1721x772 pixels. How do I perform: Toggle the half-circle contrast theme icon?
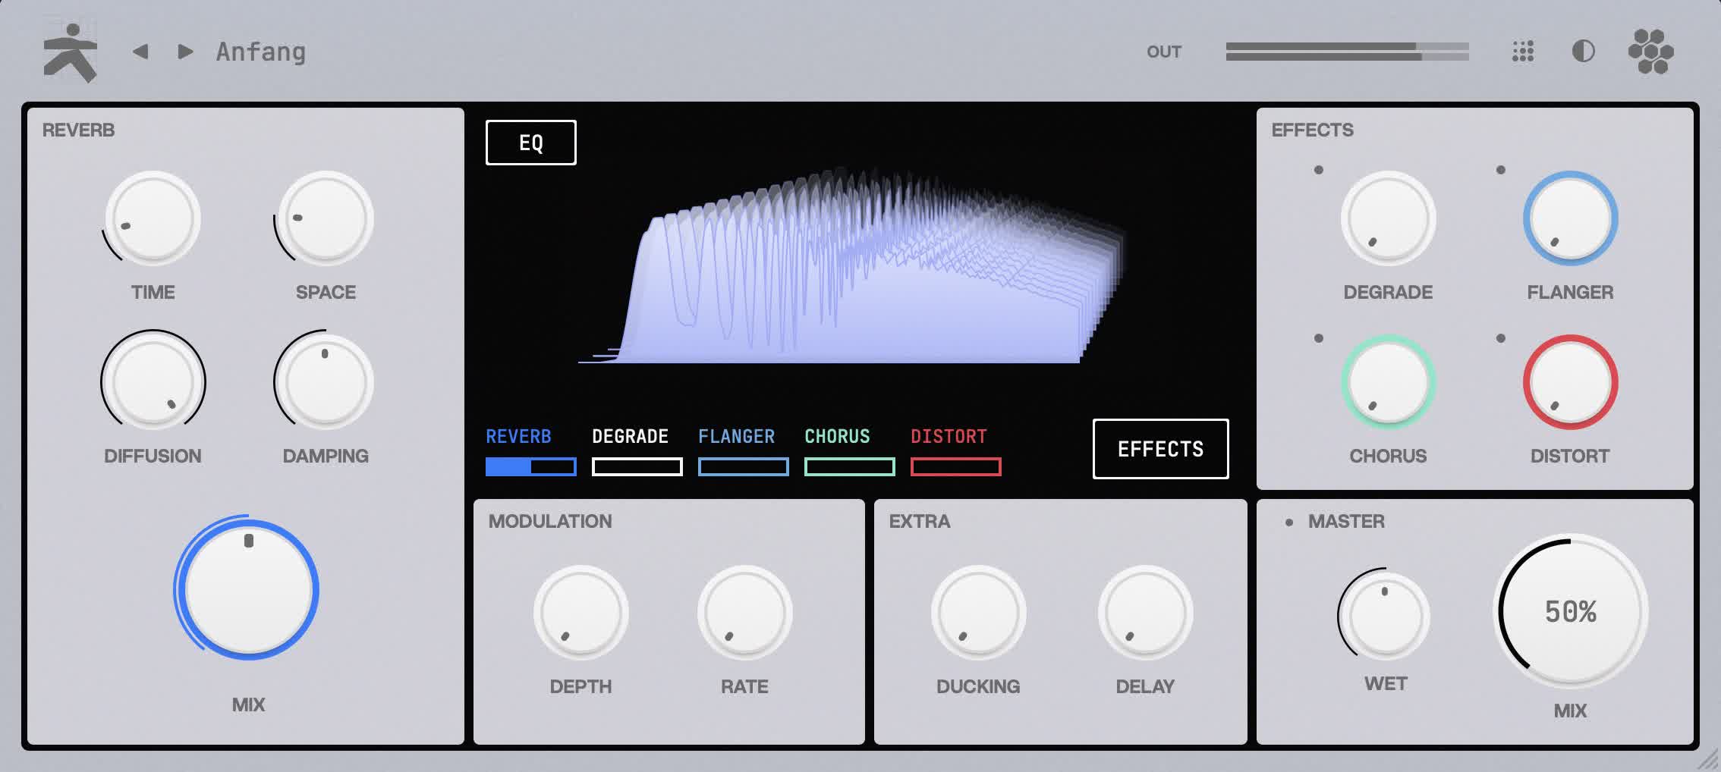1583,52
